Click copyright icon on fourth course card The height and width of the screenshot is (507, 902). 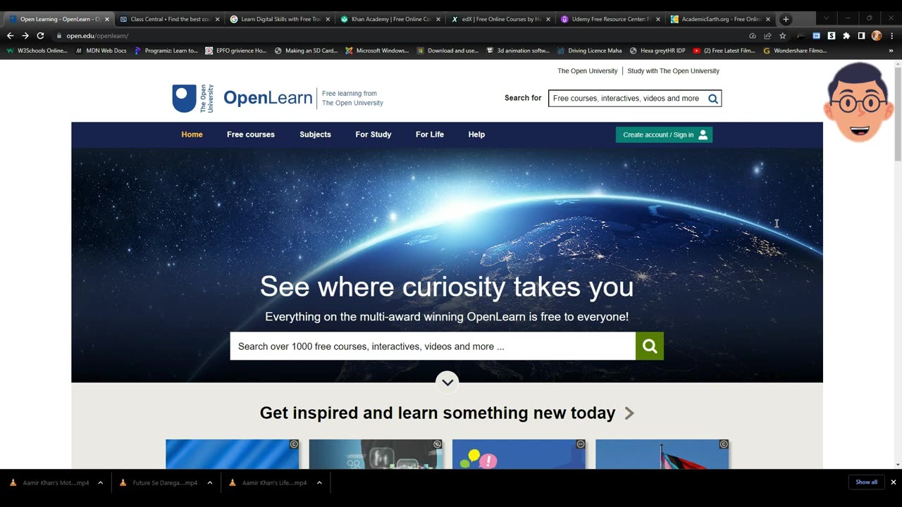click(724, 444)
